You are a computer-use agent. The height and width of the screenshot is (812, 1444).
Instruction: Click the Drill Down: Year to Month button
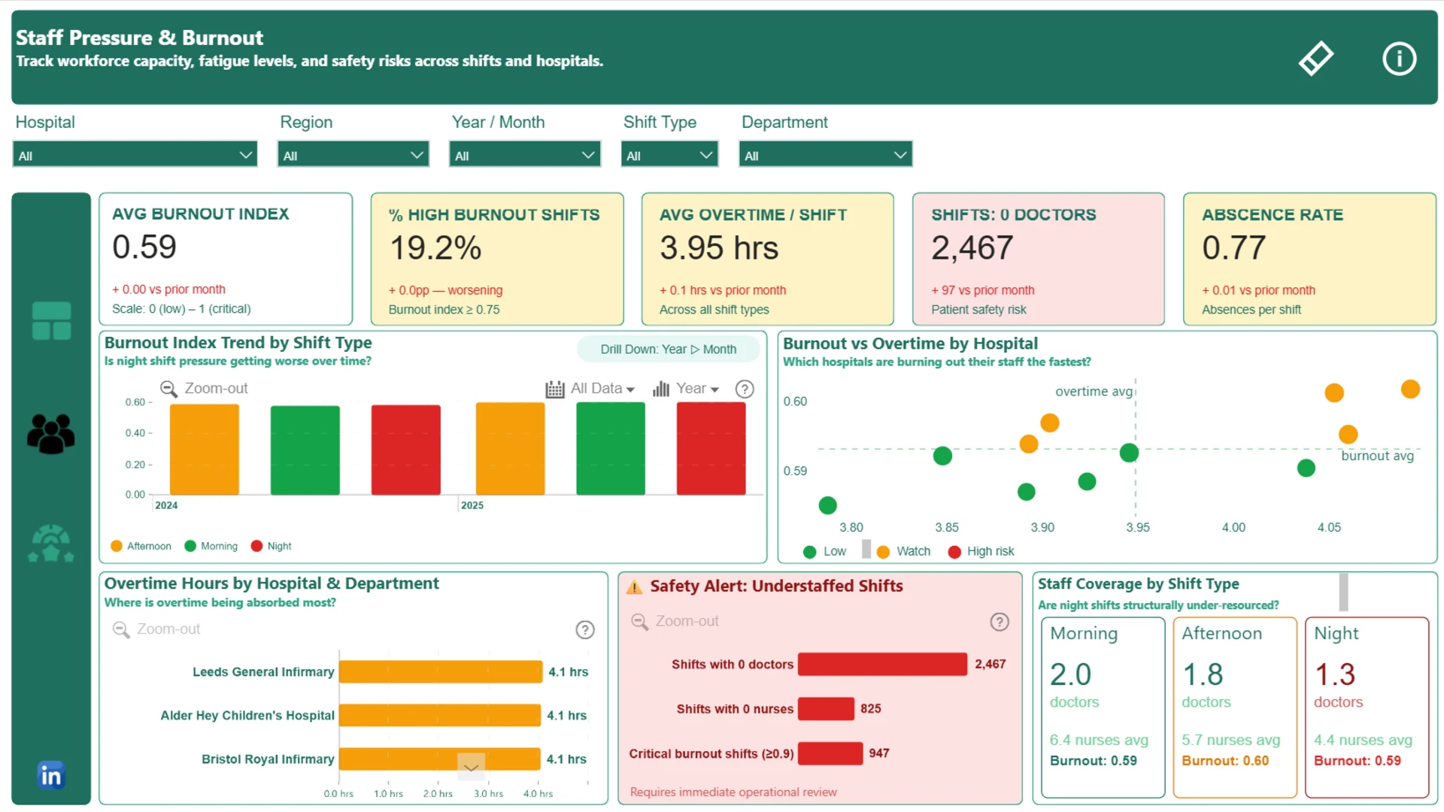click(668, 349)
